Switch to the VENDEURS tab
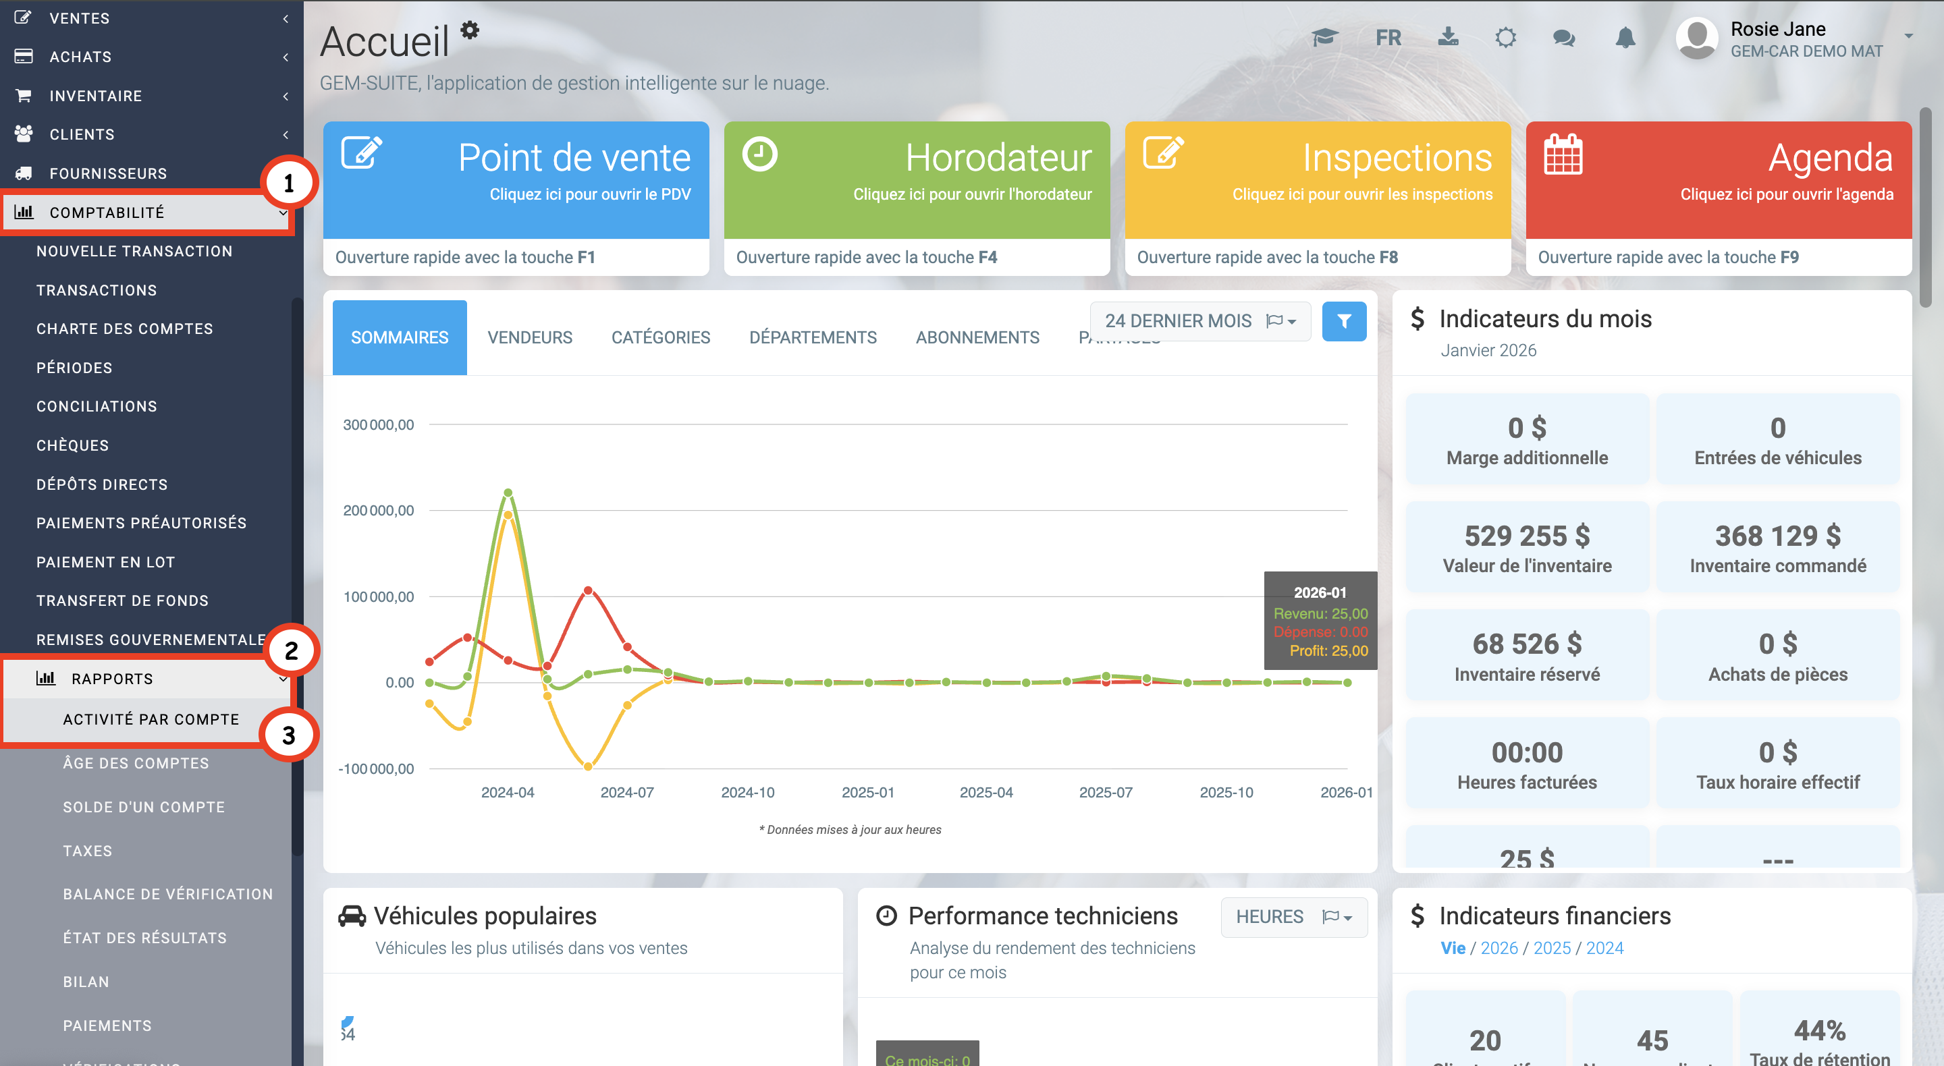 click(530, 337)
